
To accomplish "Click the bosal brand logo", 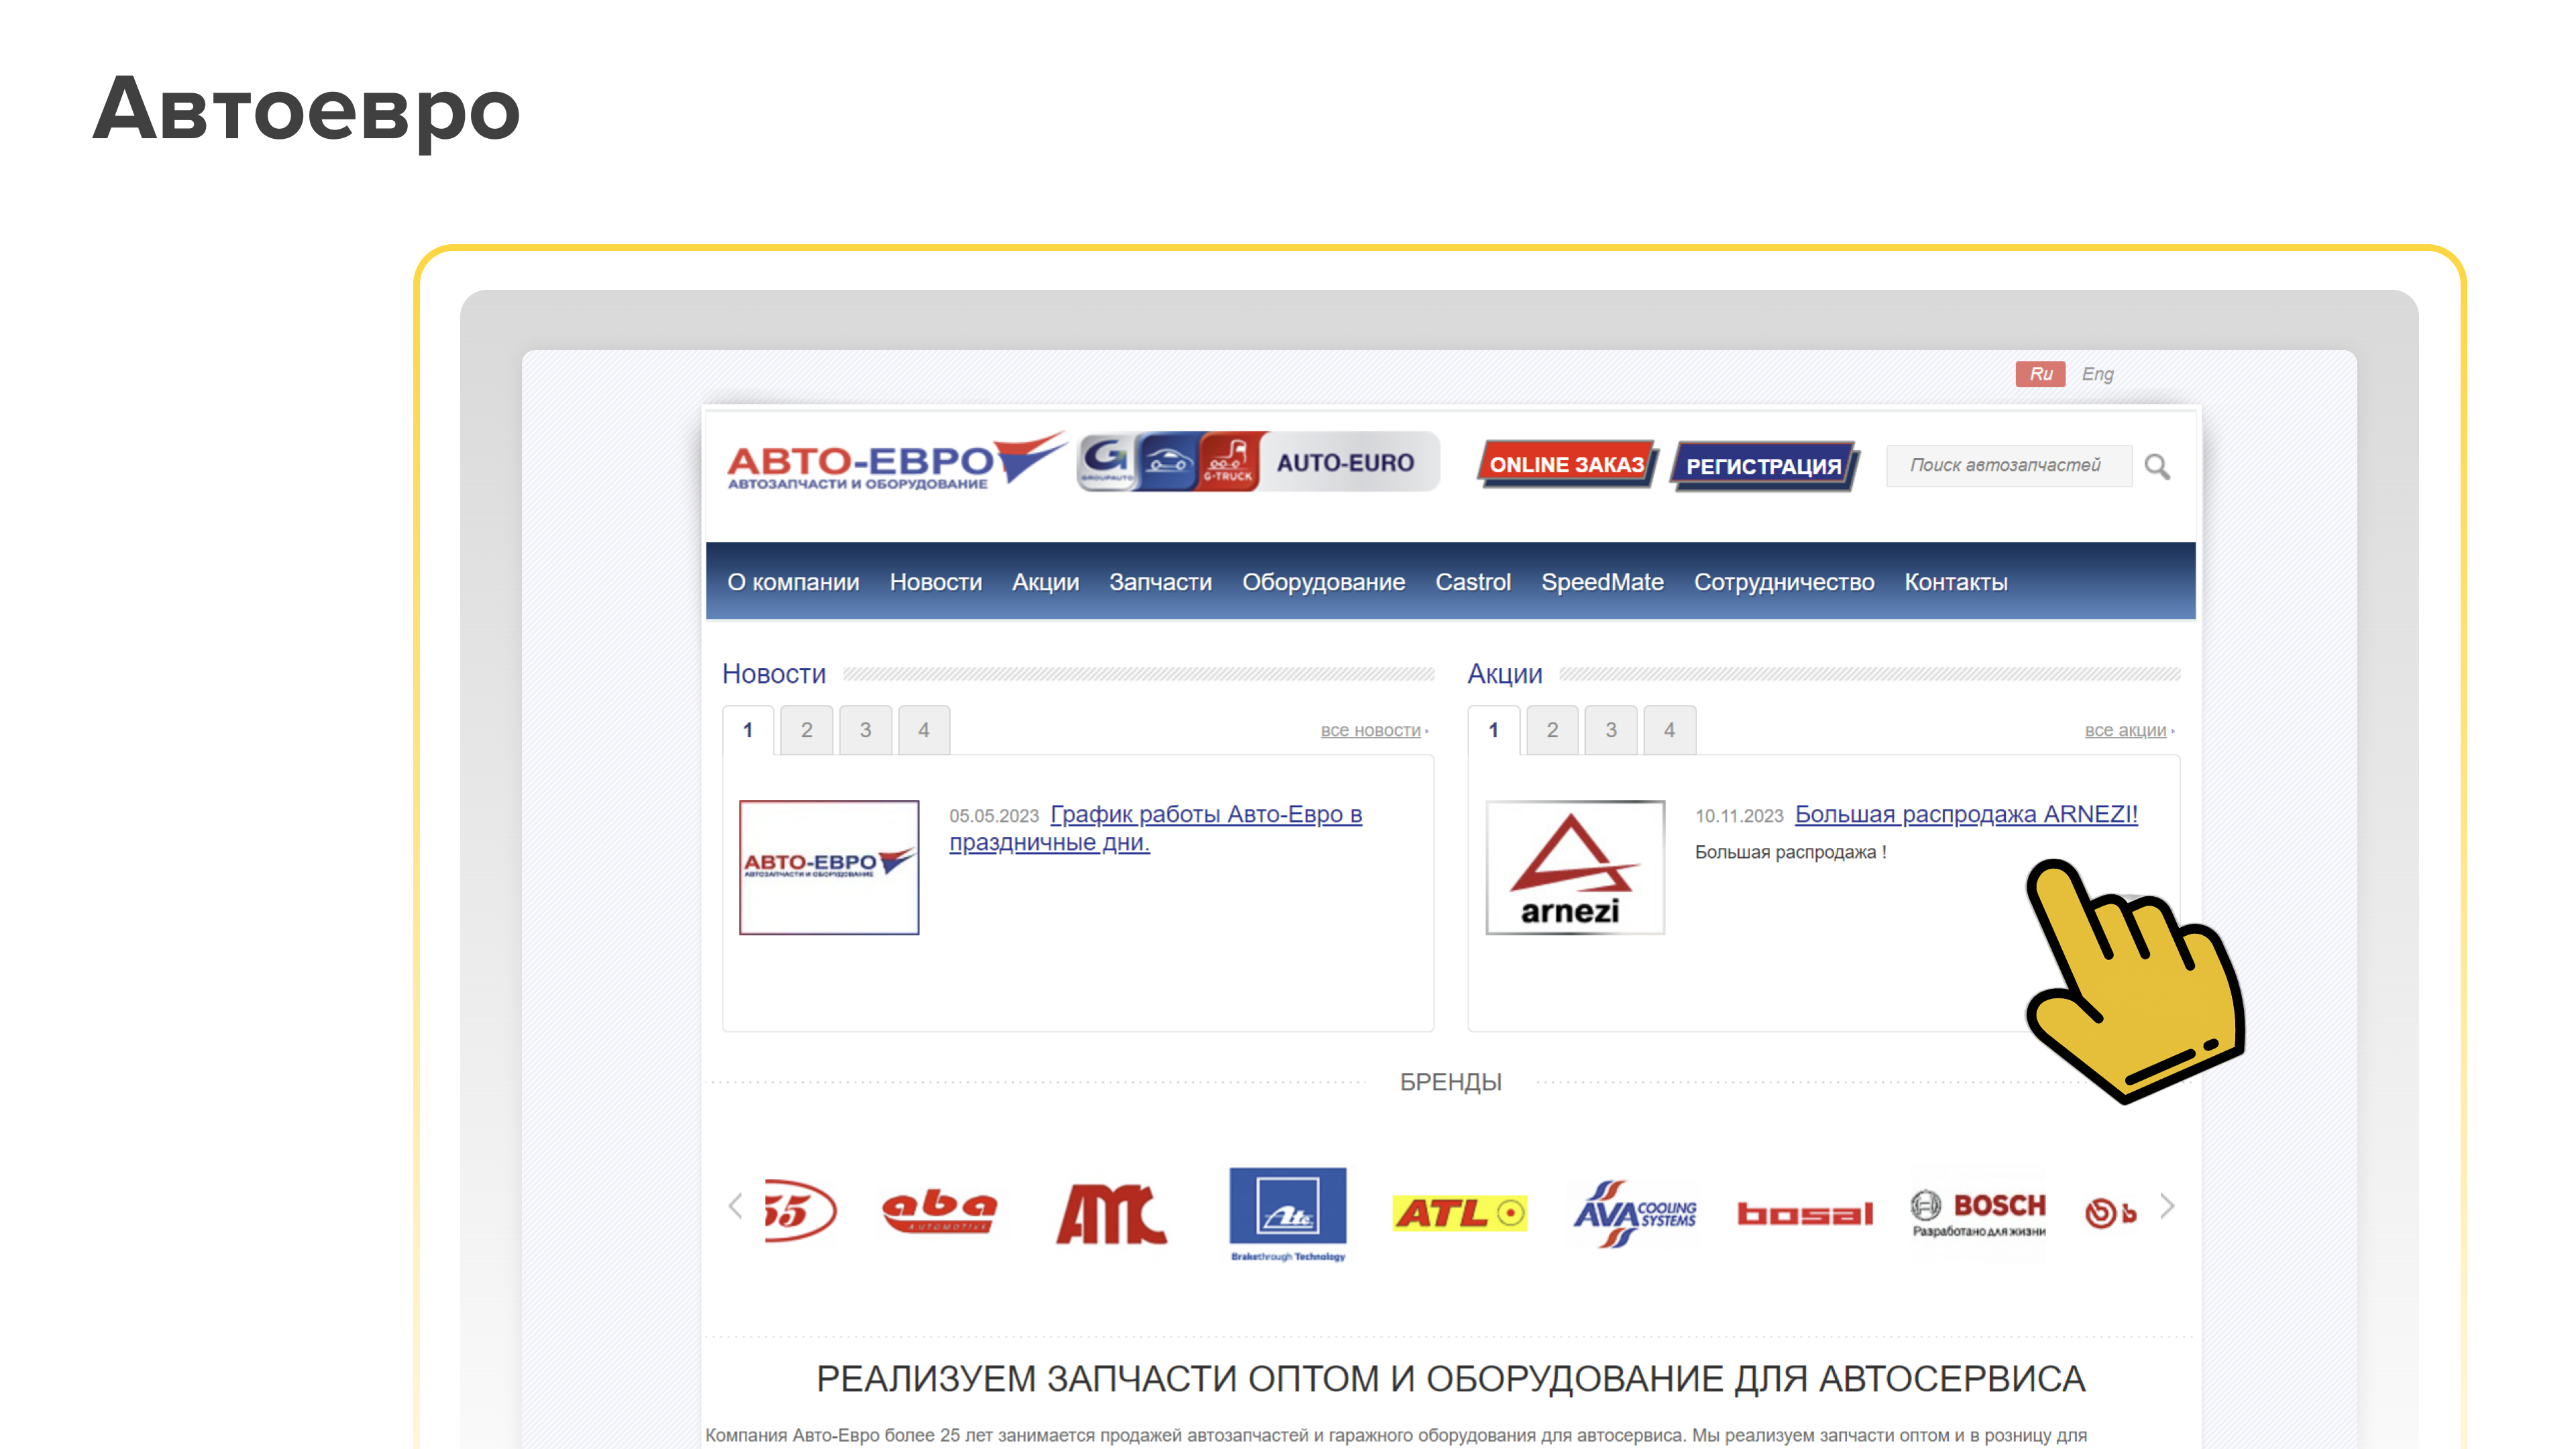I will point(1803,1213).
